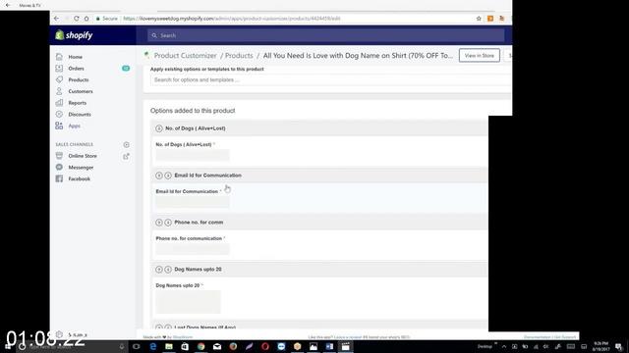The image size is (629, 353).
Task: Focus the Shopify search bar
Action: point(325,35)
